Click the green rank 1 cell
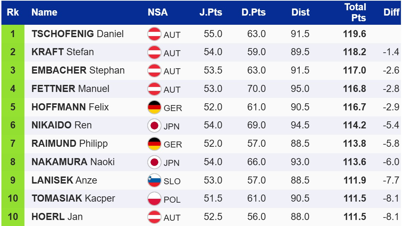Image resolution: width=402 pixels, height=226 pixels. point(13,34)
